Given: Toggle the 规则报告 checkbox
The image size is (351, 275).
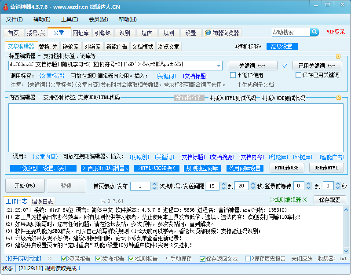Looking at the screenshot, I should click(x=131, y=259).
